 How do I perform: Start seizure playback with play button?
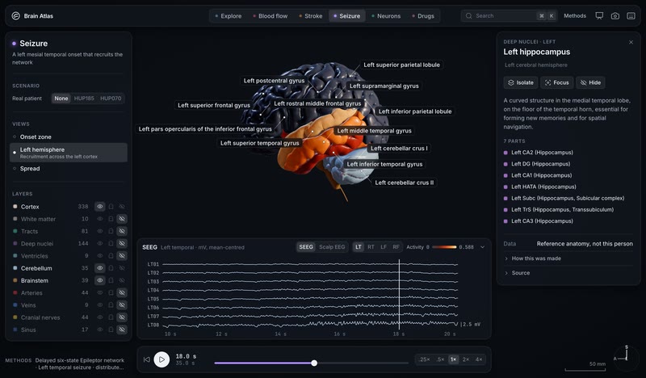tap(161, 359)
